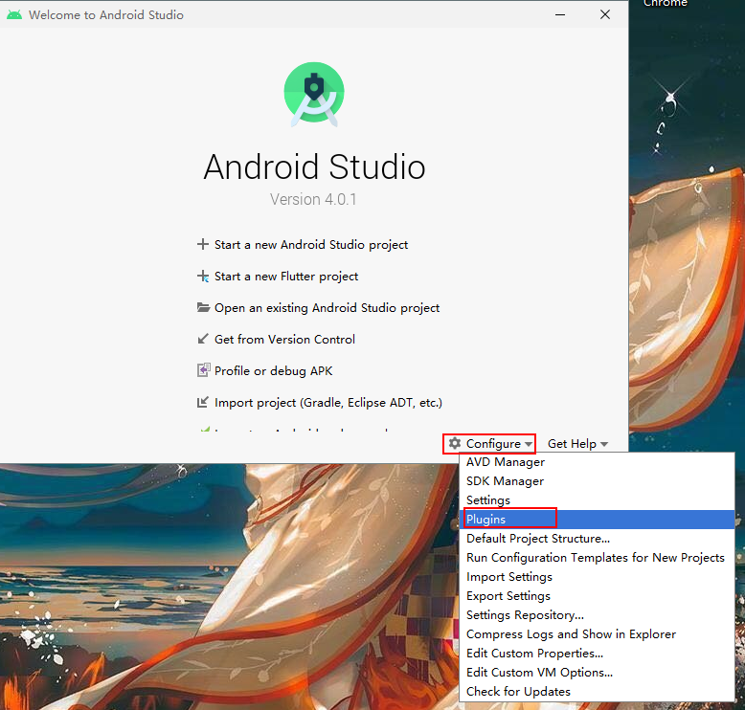Collapse the Configure dropdown arrow
Image resolution: width=745 pixels, height=710 pixels.
[x=529, y=444]
